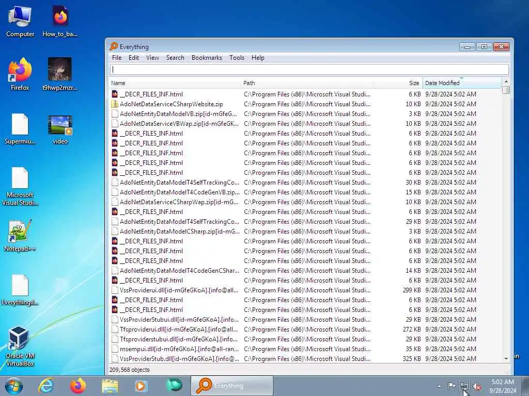Screen dimensions: 529x396
Task: Sort results by Name column header
Action: click(176, 83)
